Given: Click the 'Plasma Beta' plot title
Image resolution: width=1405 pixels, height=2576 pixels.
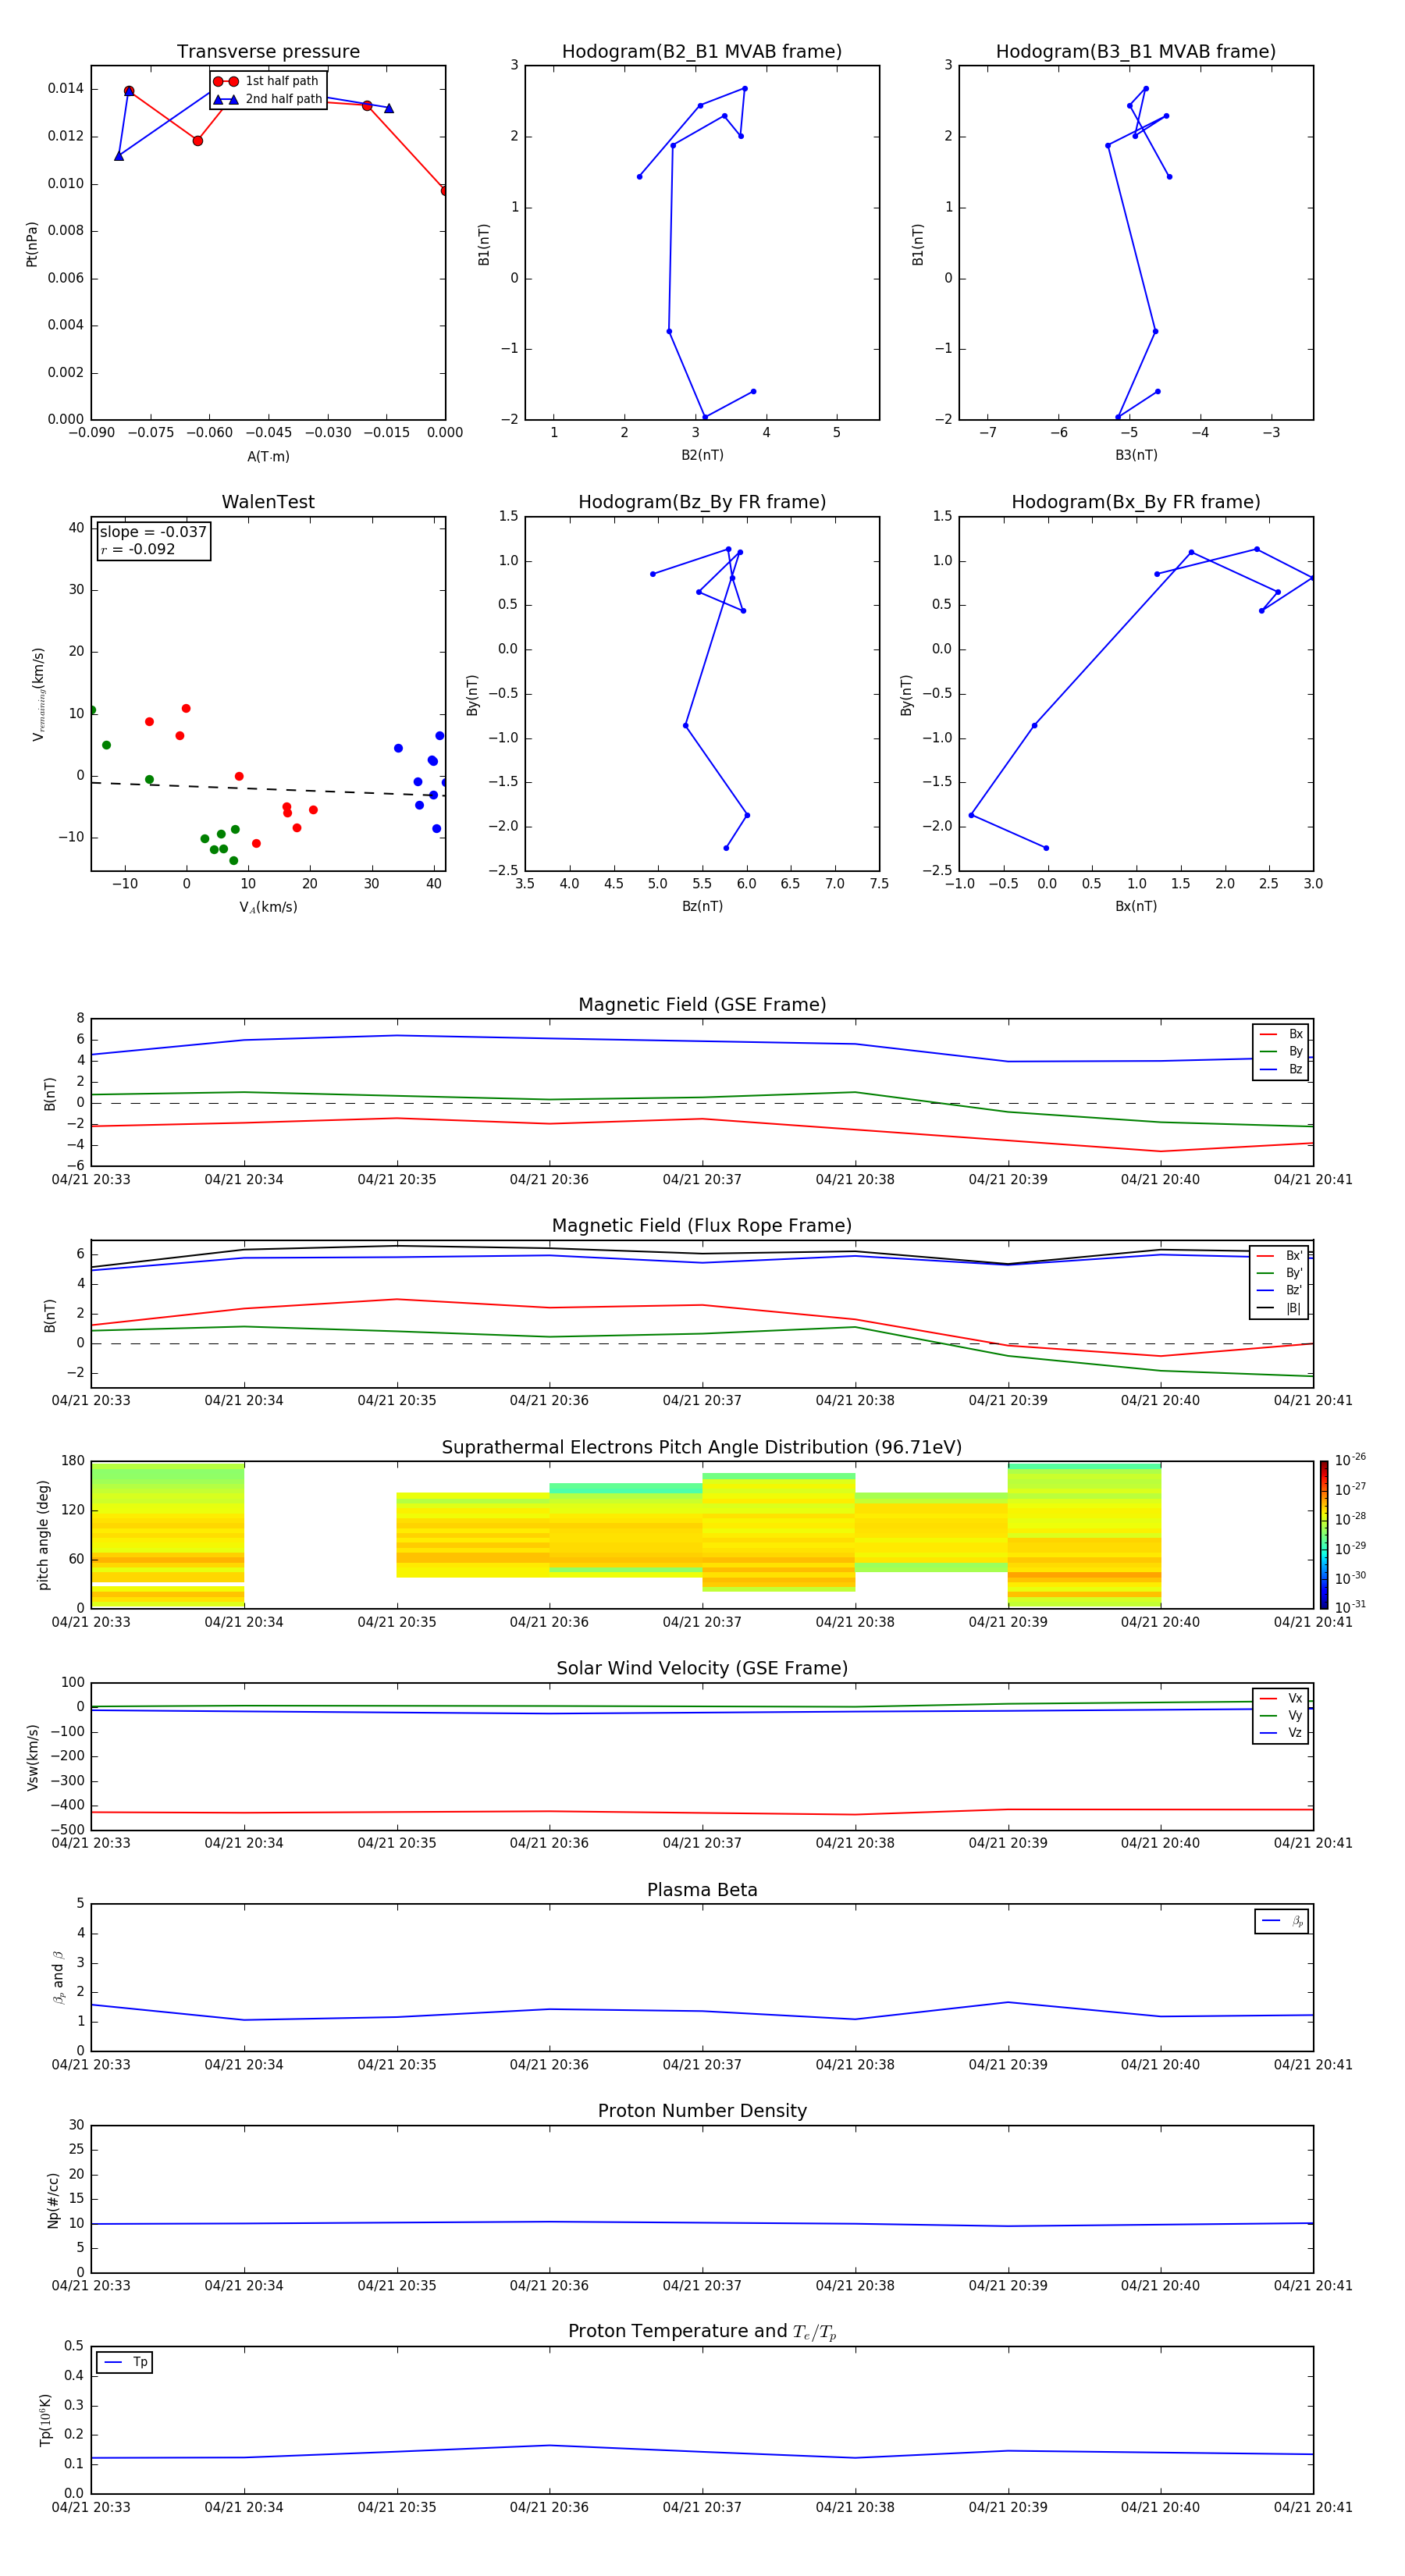Looking at the screenshot, I should coord(702,1890).
